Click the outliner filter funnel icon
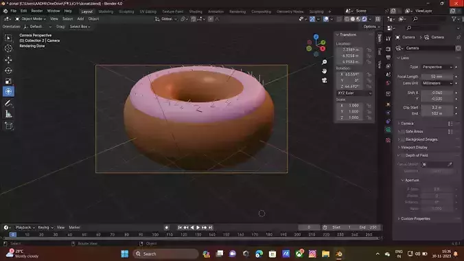This screenshot has width=464, height=261. 454,19
